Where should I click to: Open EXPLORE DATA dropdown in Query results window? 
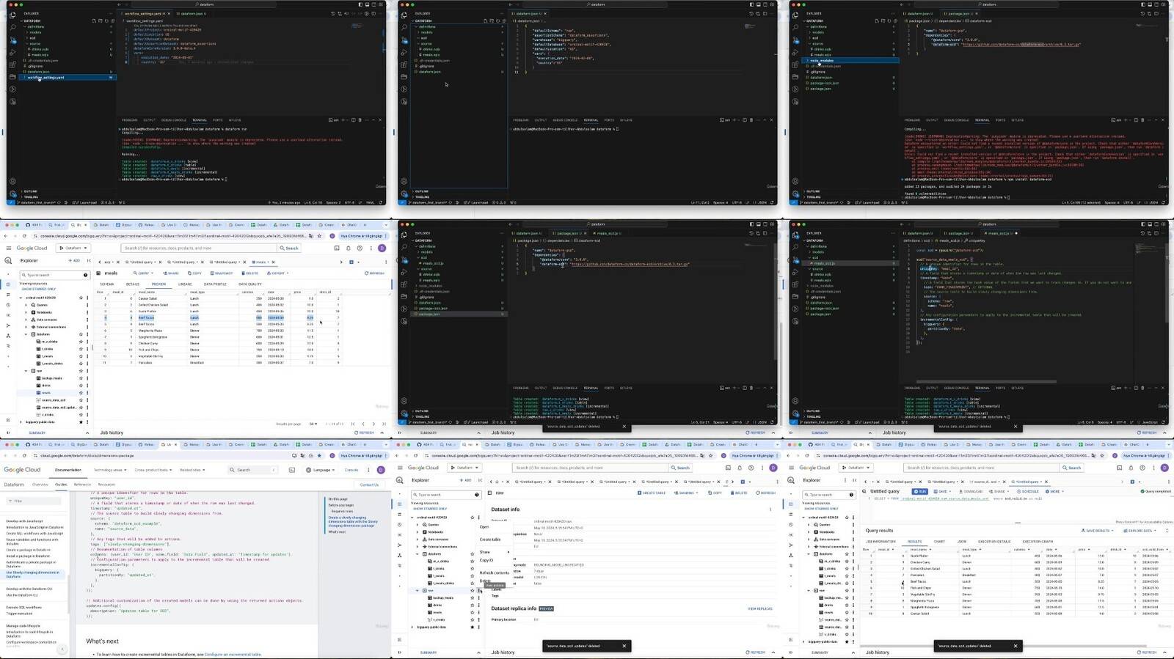(x=1140, y=531)
